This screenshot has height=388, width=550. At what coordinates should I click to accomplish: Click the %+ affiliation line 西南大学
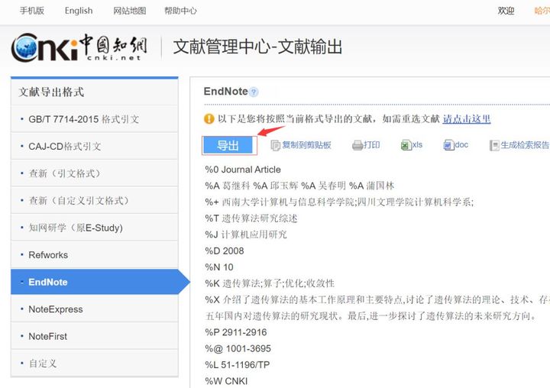click(339, 202)
